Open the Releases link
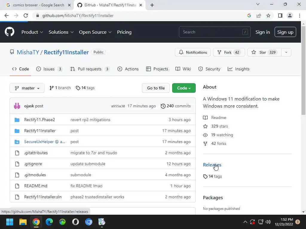 coord(212,165)
